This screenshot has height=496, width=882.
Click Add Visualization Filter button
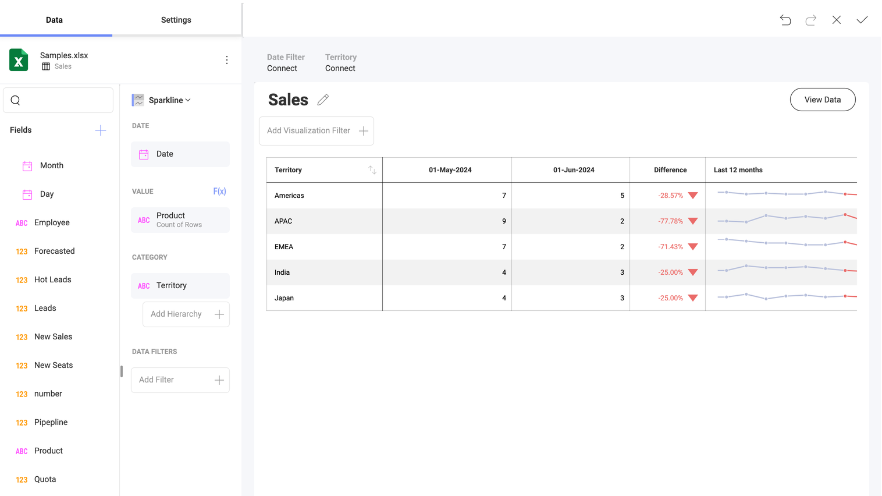coord(316,131)
